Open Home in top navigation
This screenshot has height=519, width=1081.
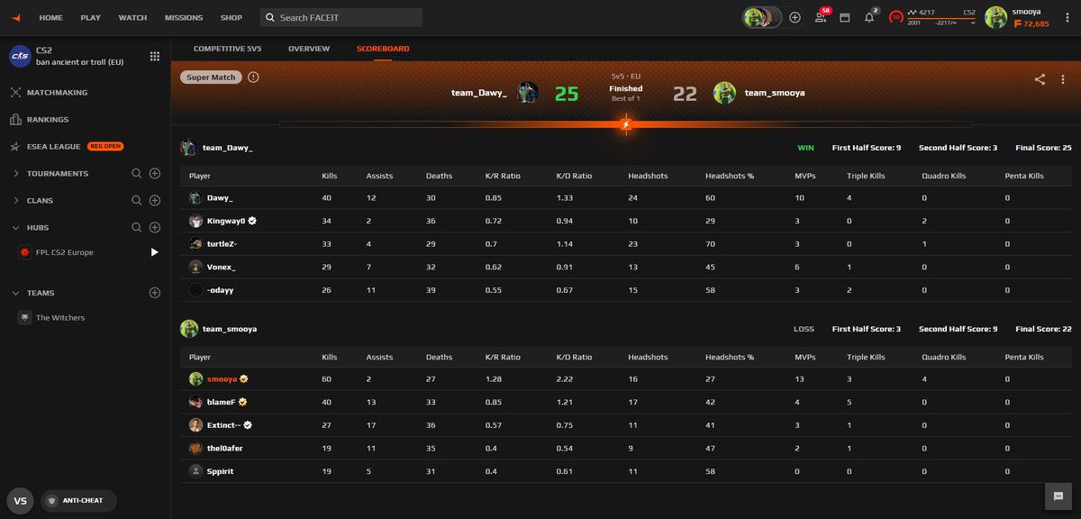tap(51, 17)
